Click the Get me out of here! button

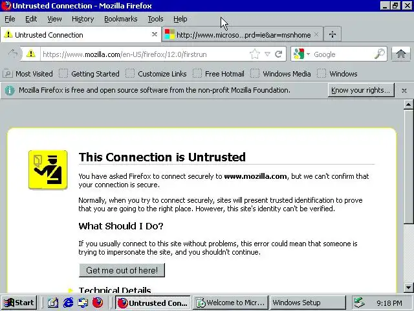(122, 270)
